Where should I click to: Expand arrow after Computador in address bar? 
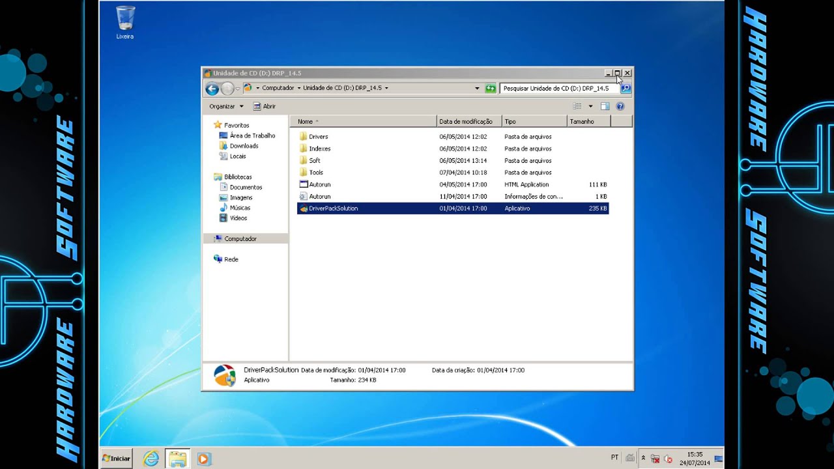click(x=298, y=88)
